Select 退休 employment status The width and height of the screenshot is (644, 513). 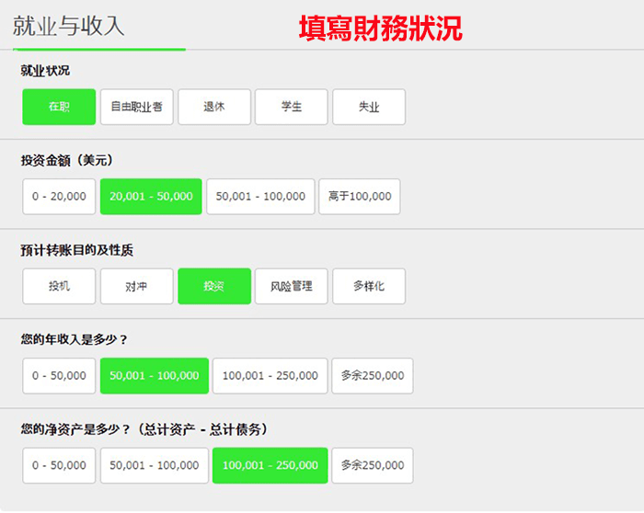pos(213,107)
